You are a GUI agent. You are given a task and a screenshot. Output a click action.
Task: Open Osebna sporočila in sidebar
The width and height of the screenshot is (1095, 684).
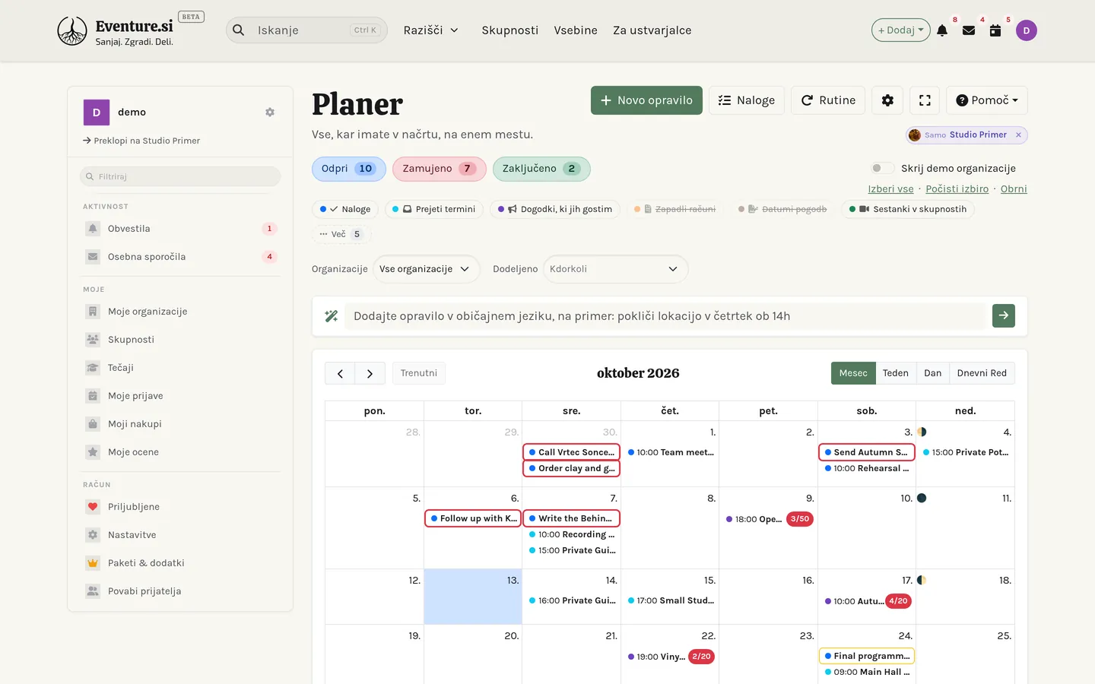click(x=180, y=257)
